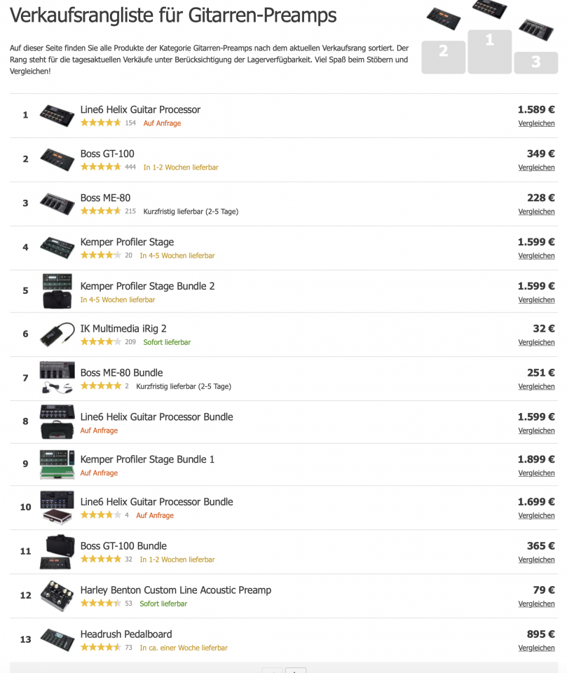567x673 pixels.
Task: Click the second place podium block
Action: pyautogui.click(x=444, y=57)
